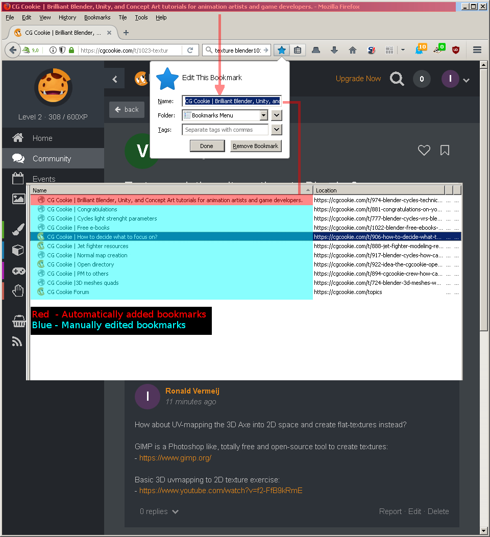Click the URL address bar
This screenshot has width=490, height=537.
(130, 51)
